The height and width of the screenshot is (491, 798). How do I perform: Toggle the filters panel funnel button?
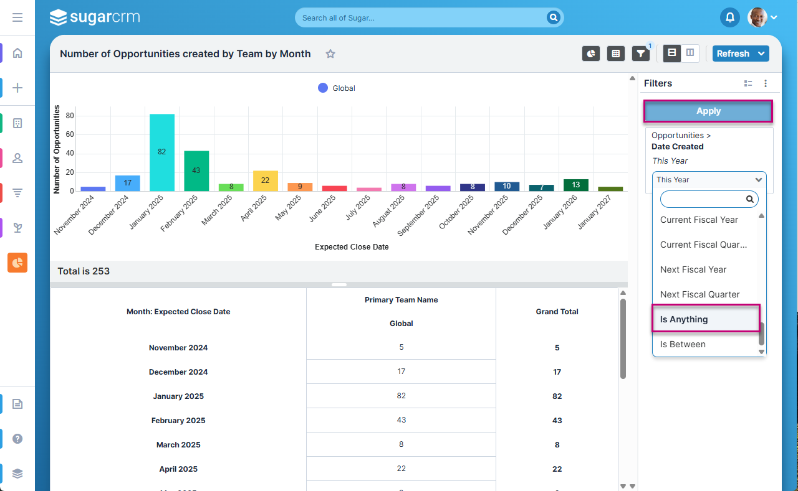[x=641, y=54]
